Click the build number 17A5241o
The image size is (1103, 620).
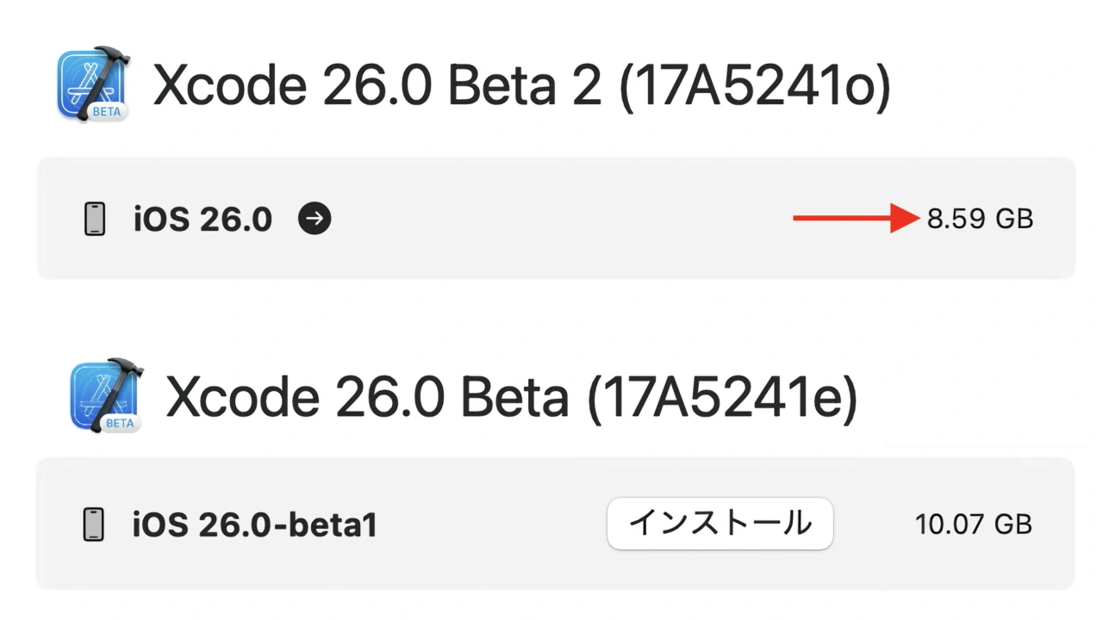(x=755, y=87)
